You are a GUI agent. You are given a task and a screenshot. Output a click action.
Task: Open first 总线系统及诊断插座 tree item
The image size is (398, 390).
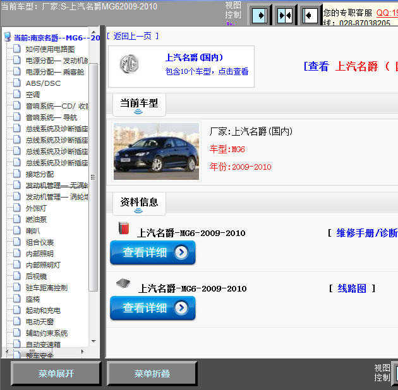pos(57,129)
